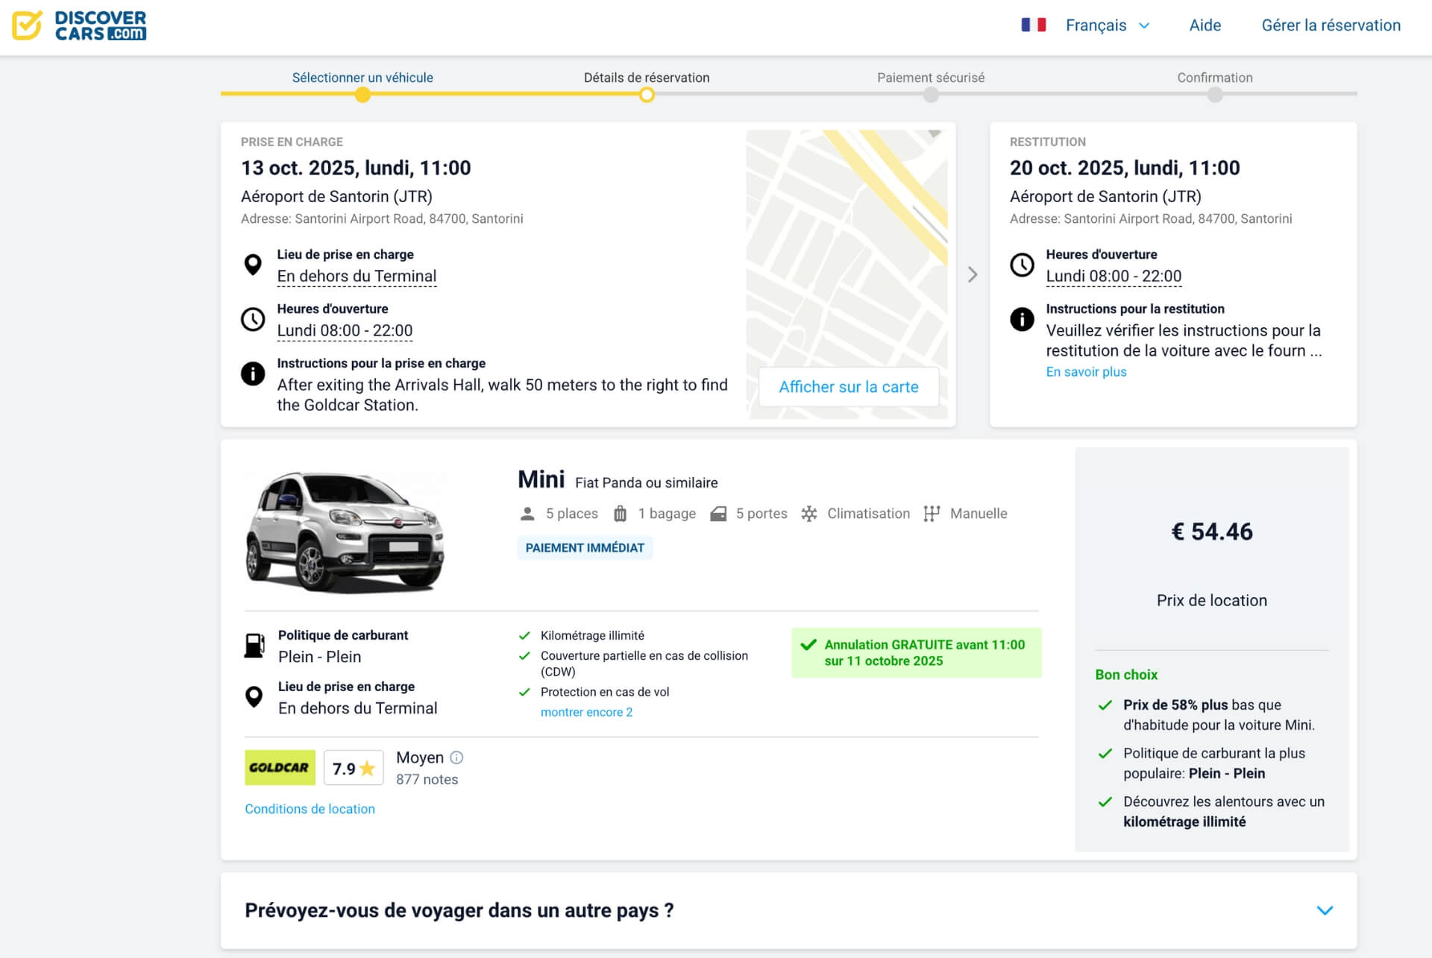Click the pickup location pin icon

[254, 265]
